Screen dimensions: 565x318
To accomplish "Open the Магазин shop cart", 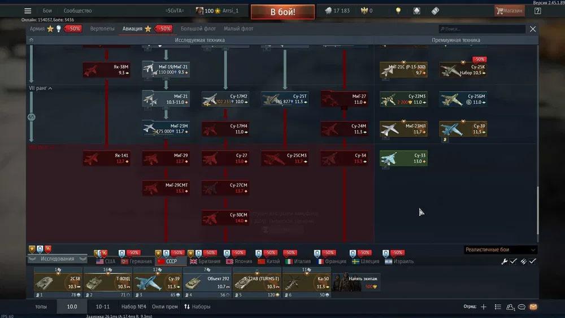I will tap(509, 11).
